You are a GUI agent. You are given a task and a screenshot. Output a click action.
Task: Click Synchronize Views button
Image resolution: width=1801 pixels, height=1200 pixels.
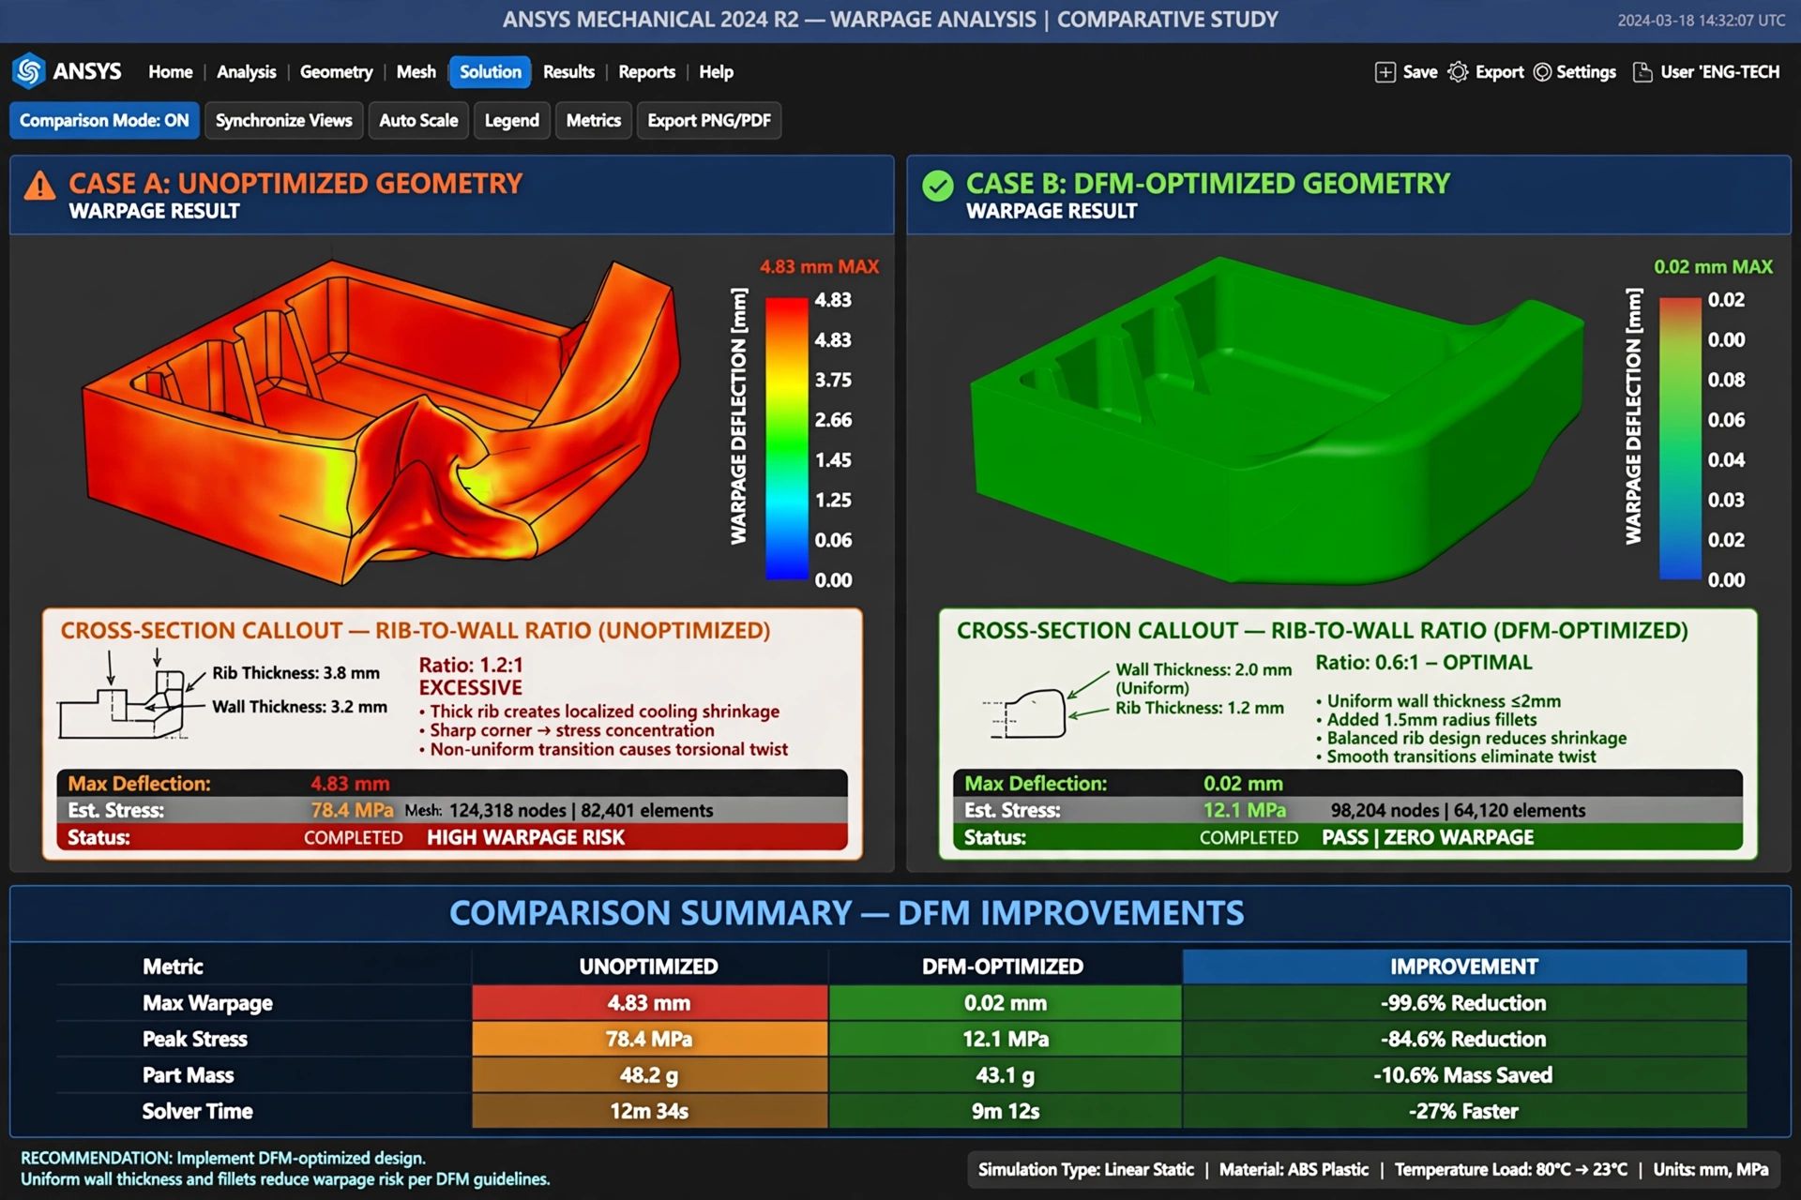coord(283,120)
